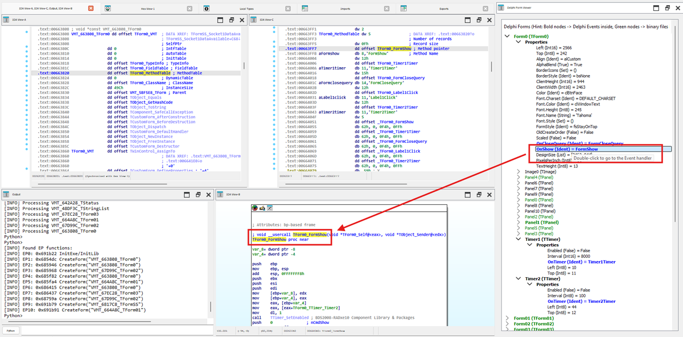Screen dimensions: 683x337
Task: Click the graph node edit icon
Action: 262,208
